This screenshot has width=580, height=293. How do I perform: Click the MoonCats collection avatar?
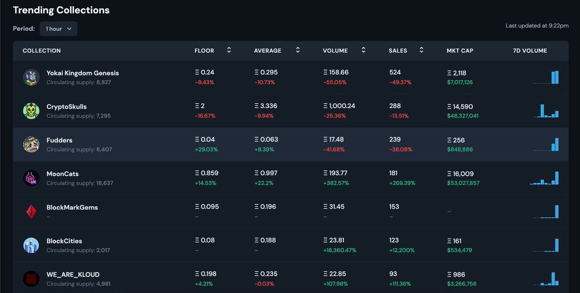tap(31, 178)
